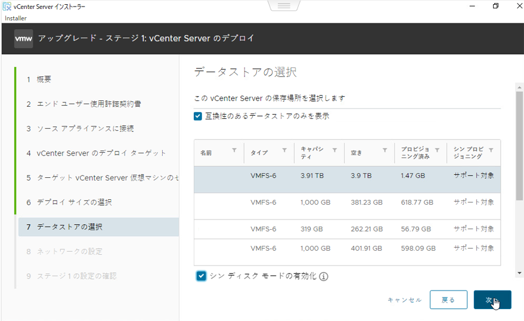
Task: Uncheck 互換性のあるデータストアのみを表示 checkbox
Action: (x=198, y=116)
